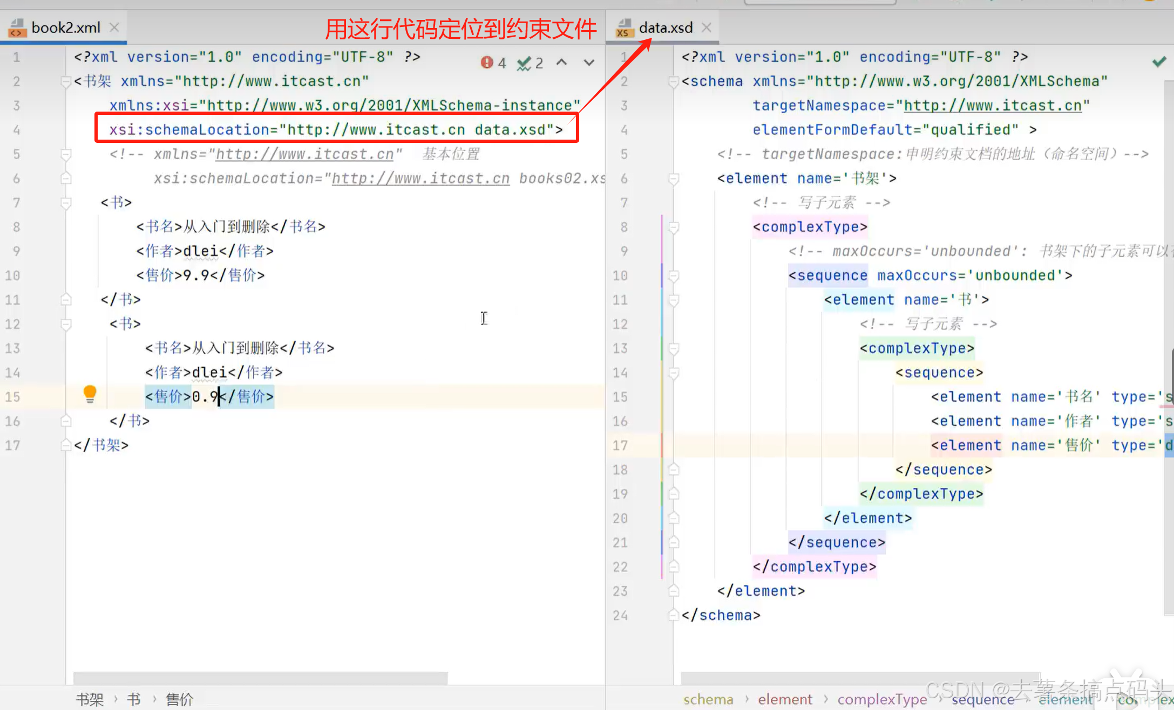
Task: Click the text 0.9 inside 售价 on line 15
Action: tap(205, 397)
